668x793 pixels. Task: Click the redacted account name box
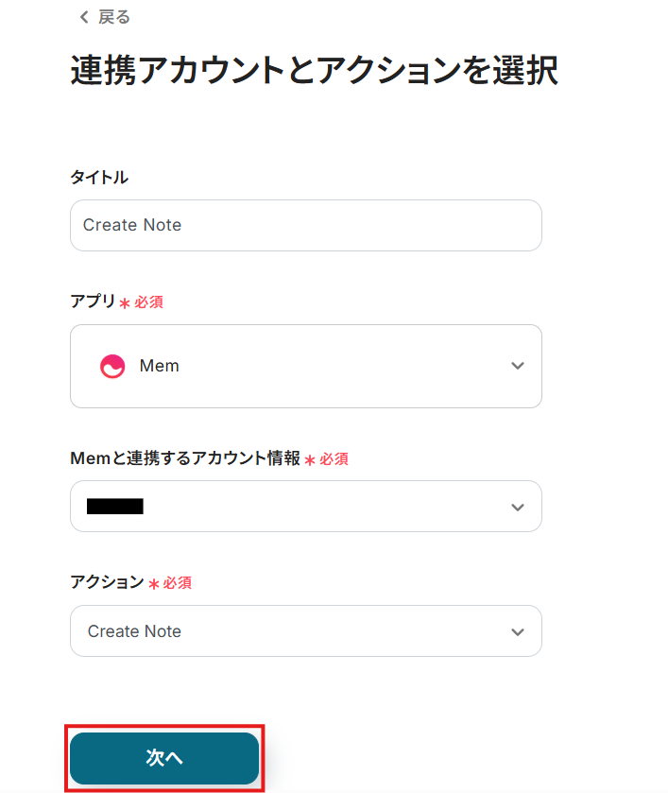(114, 507)
